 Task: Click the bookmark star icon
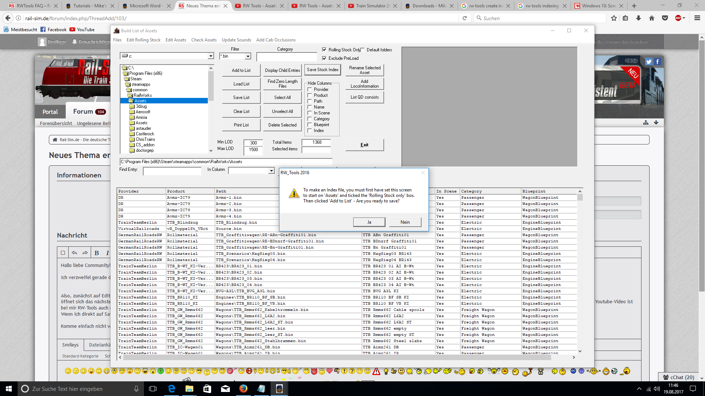point(614,18)
